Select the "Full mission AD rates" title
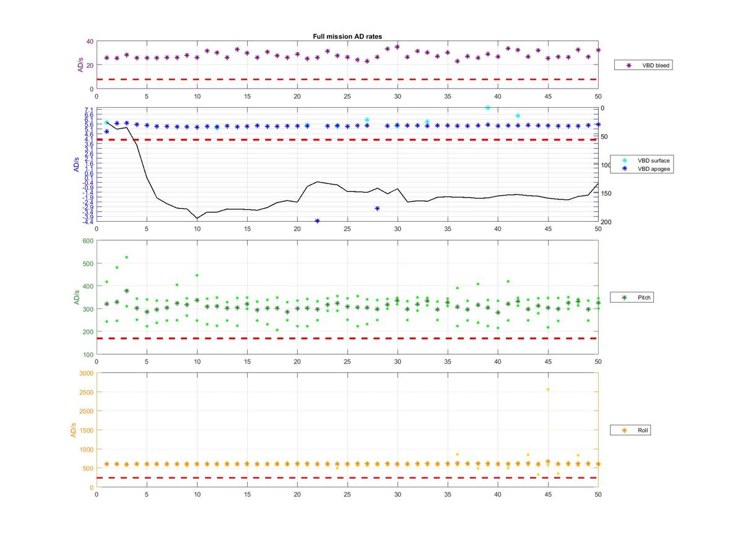Viewport: 743px width, 548px height. (347, 37)
